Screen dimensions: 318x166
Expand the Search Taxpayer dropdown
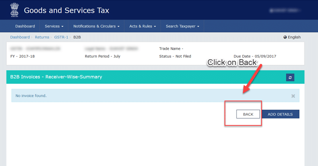click(182, 26)
